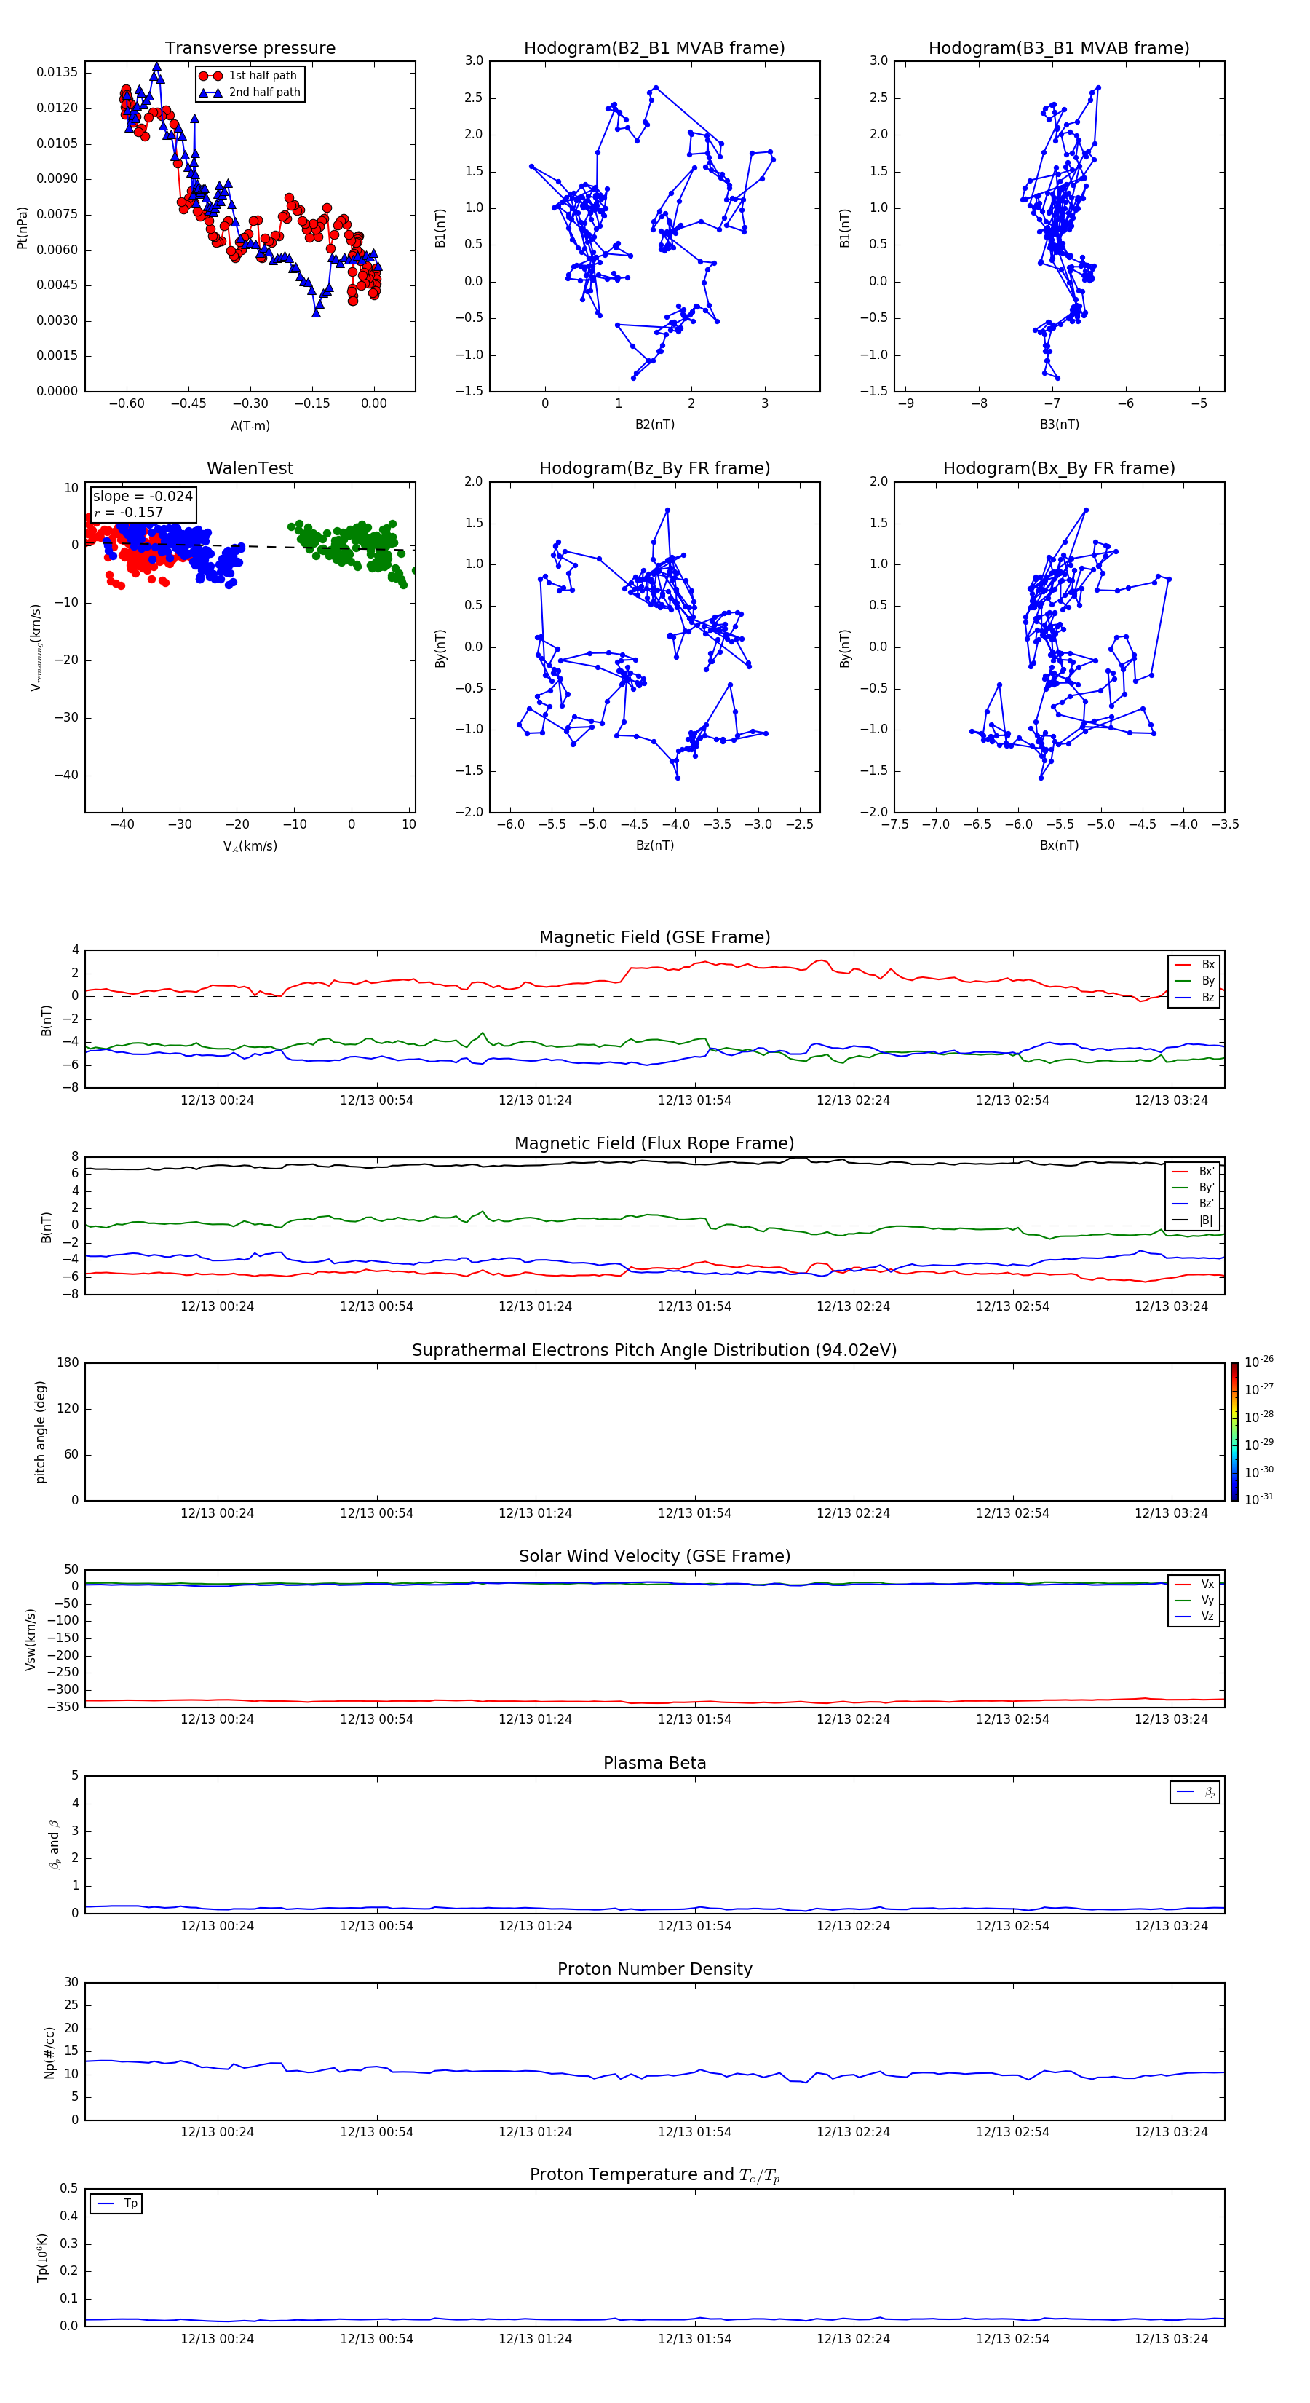Select the Bz legend entry in GSE Frame
Viewport: 1310px width, 2403px height.
pos(1194,998)
